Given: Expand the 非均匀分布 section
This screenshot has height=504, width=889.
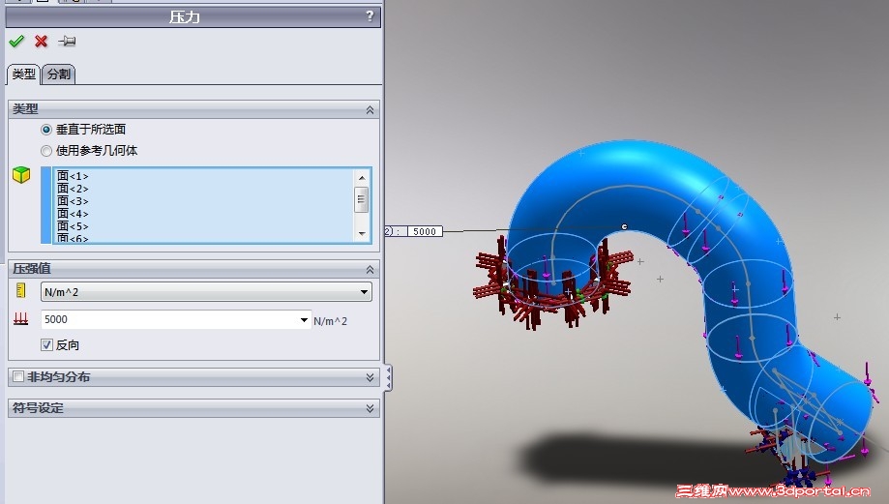Looking at the screenshot, I should 370,377.
